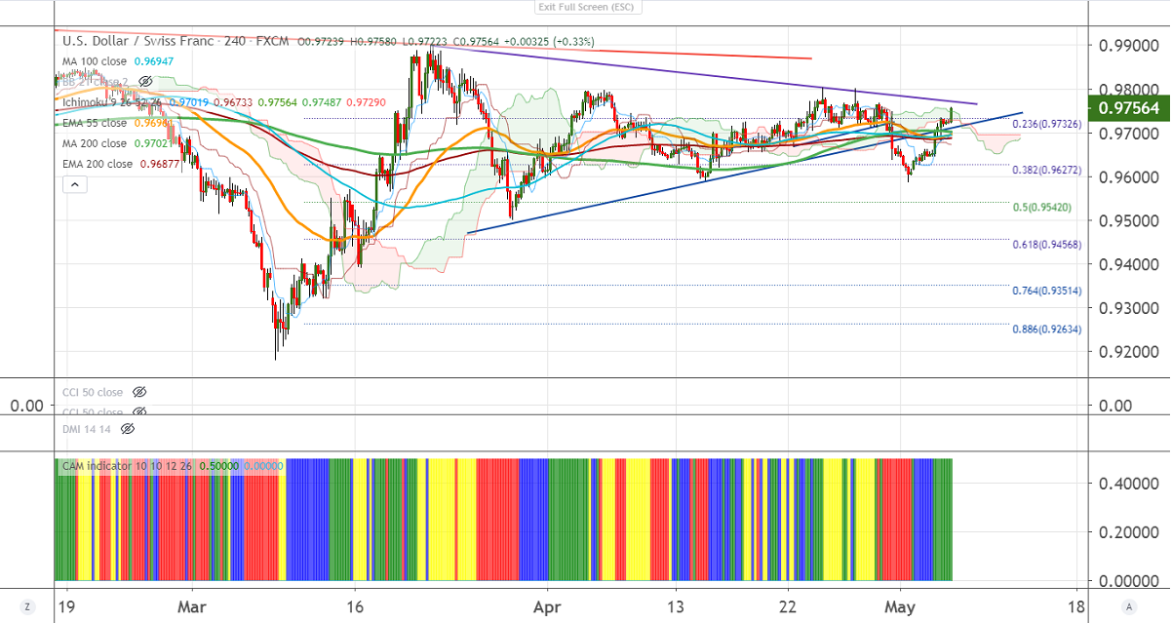Click the Apr date on time axis
Screen dimensions: 1172x623
(547, 605)
